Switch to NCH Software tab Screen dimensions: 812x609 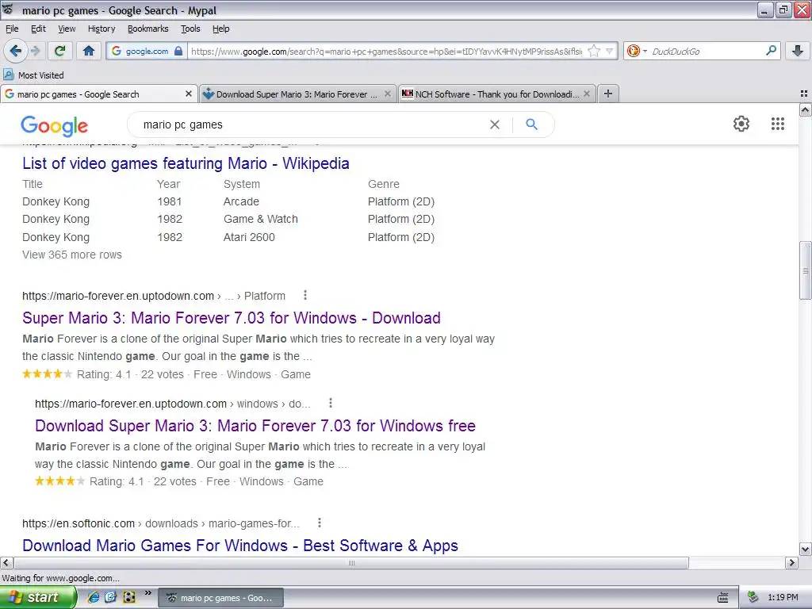(x=496, y=94)
